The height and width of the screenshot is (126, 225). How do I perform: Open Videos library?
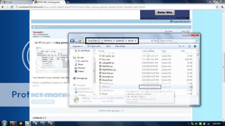(79, 71)
